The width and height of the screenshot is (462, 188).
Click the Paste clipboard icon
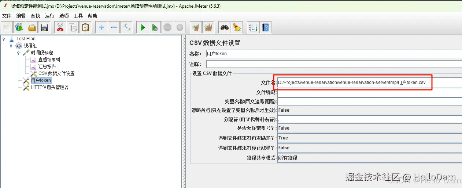click(x=85, y=27)
